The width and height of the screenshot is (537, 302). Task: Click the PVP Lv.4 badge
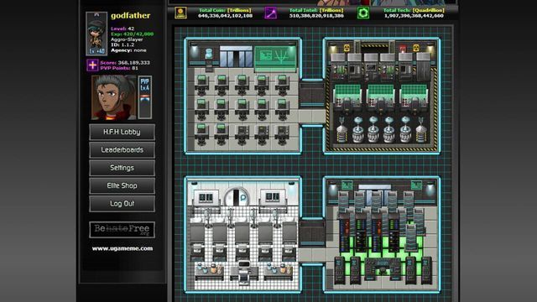coord(145,97)
